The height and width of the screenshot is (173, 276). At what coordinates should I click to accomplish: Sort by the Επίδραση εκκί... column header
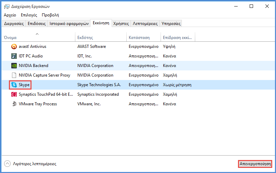177,38
